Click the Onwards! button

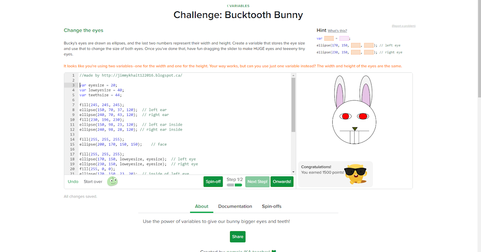point(282,181)
